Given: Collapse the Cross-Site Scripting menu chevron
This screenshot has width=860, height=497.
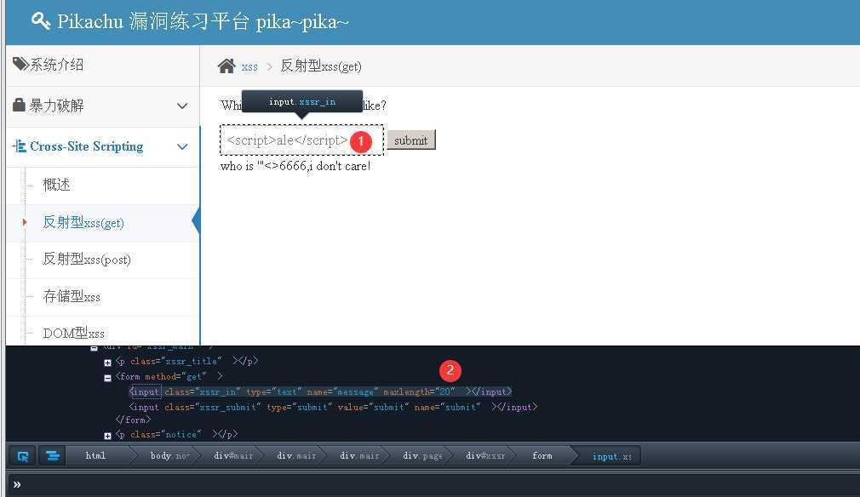Looking at the screenshot, I should coord(182,147).
